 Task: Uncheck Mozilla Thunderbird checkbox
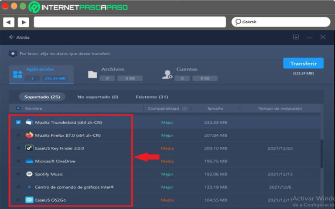click(18, 122)
